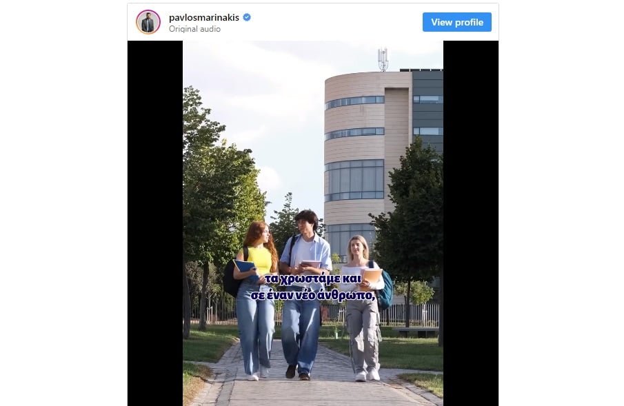The width and height of the screenshot is (624, 406).
Task: Click the orange notebook held by the blonde girl
Action: pyautogui.click(x=371, y=276)
